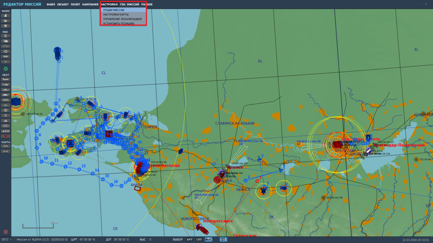Image resolution: width=433 pixels, height=243 pixels.
Task: Select ОПЦИИ МИССИИ menu entry
Action: 123,10
